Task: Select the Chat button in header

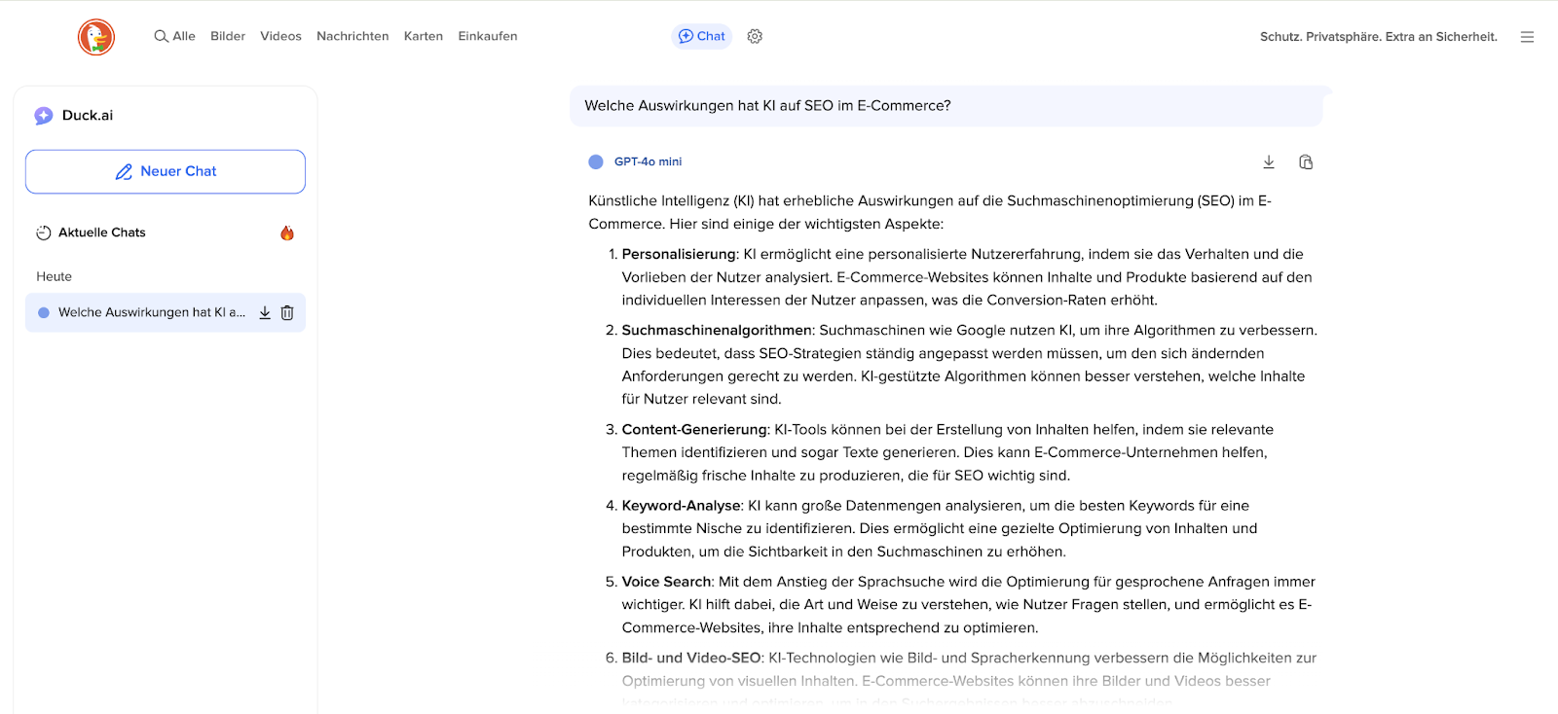Action: pyautogui.click(x=701, y=36)
